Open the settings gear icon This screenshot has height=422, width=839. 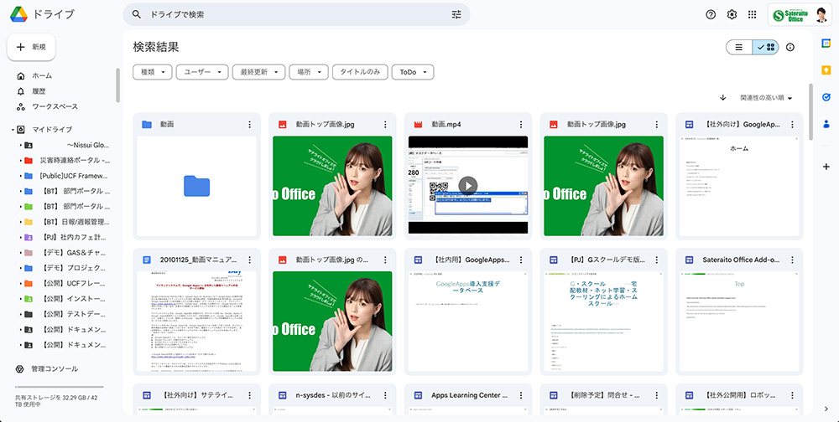pos(732,14)
